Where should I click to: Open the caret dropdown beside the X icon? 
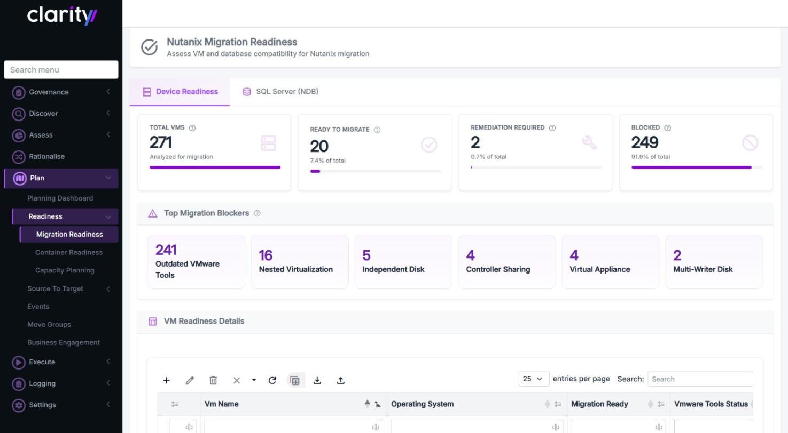click(x=254, y=380)
